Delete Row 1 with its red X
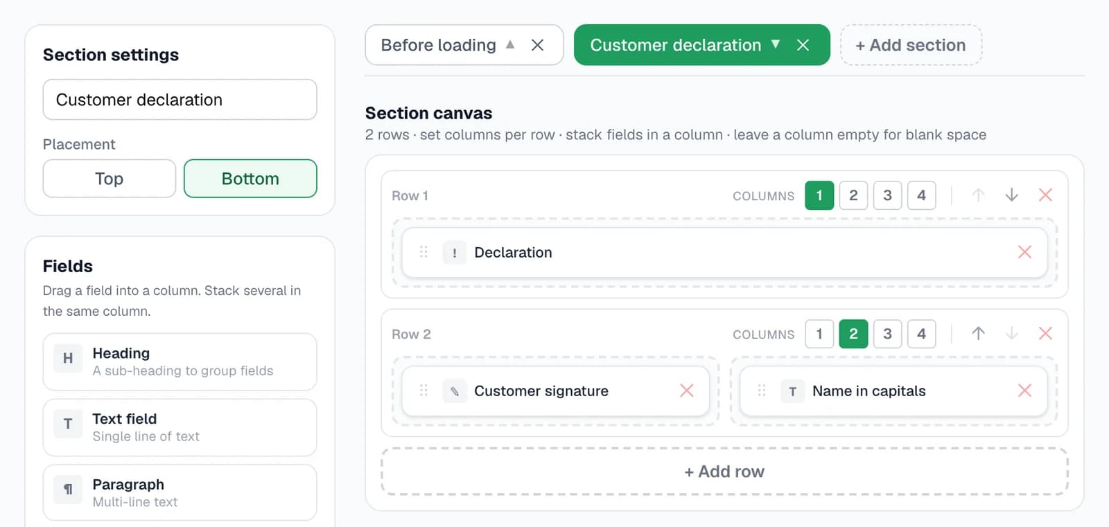Screen dimensions: 1109x527 coord(1045,195)
